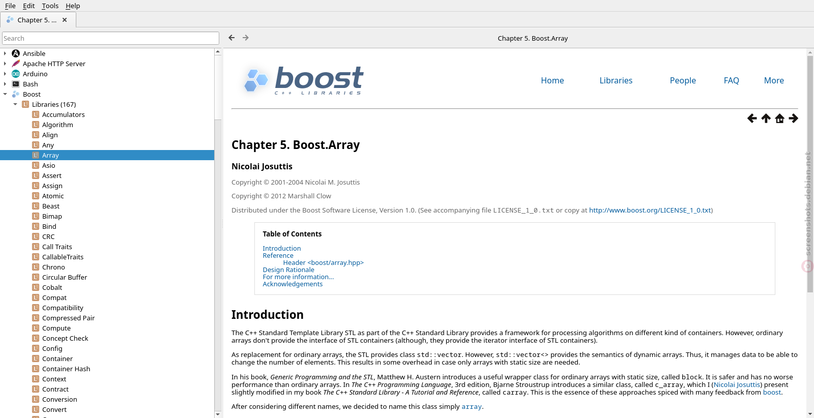Click the Beast library icon
The height and width of the screenshot is (418, 814).
36,206
